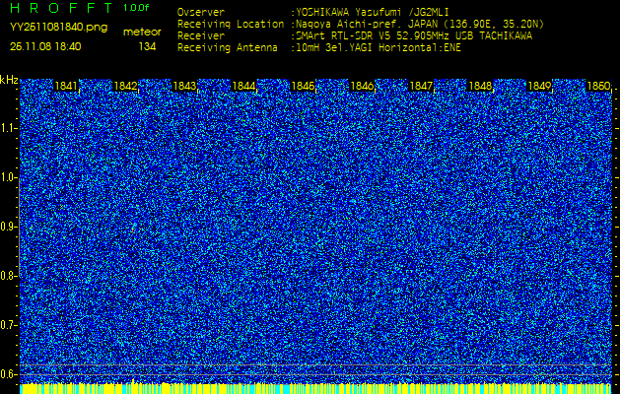Click the Receiver field label
The height and width of the screenshot is (394, 620).
point(201,36)
